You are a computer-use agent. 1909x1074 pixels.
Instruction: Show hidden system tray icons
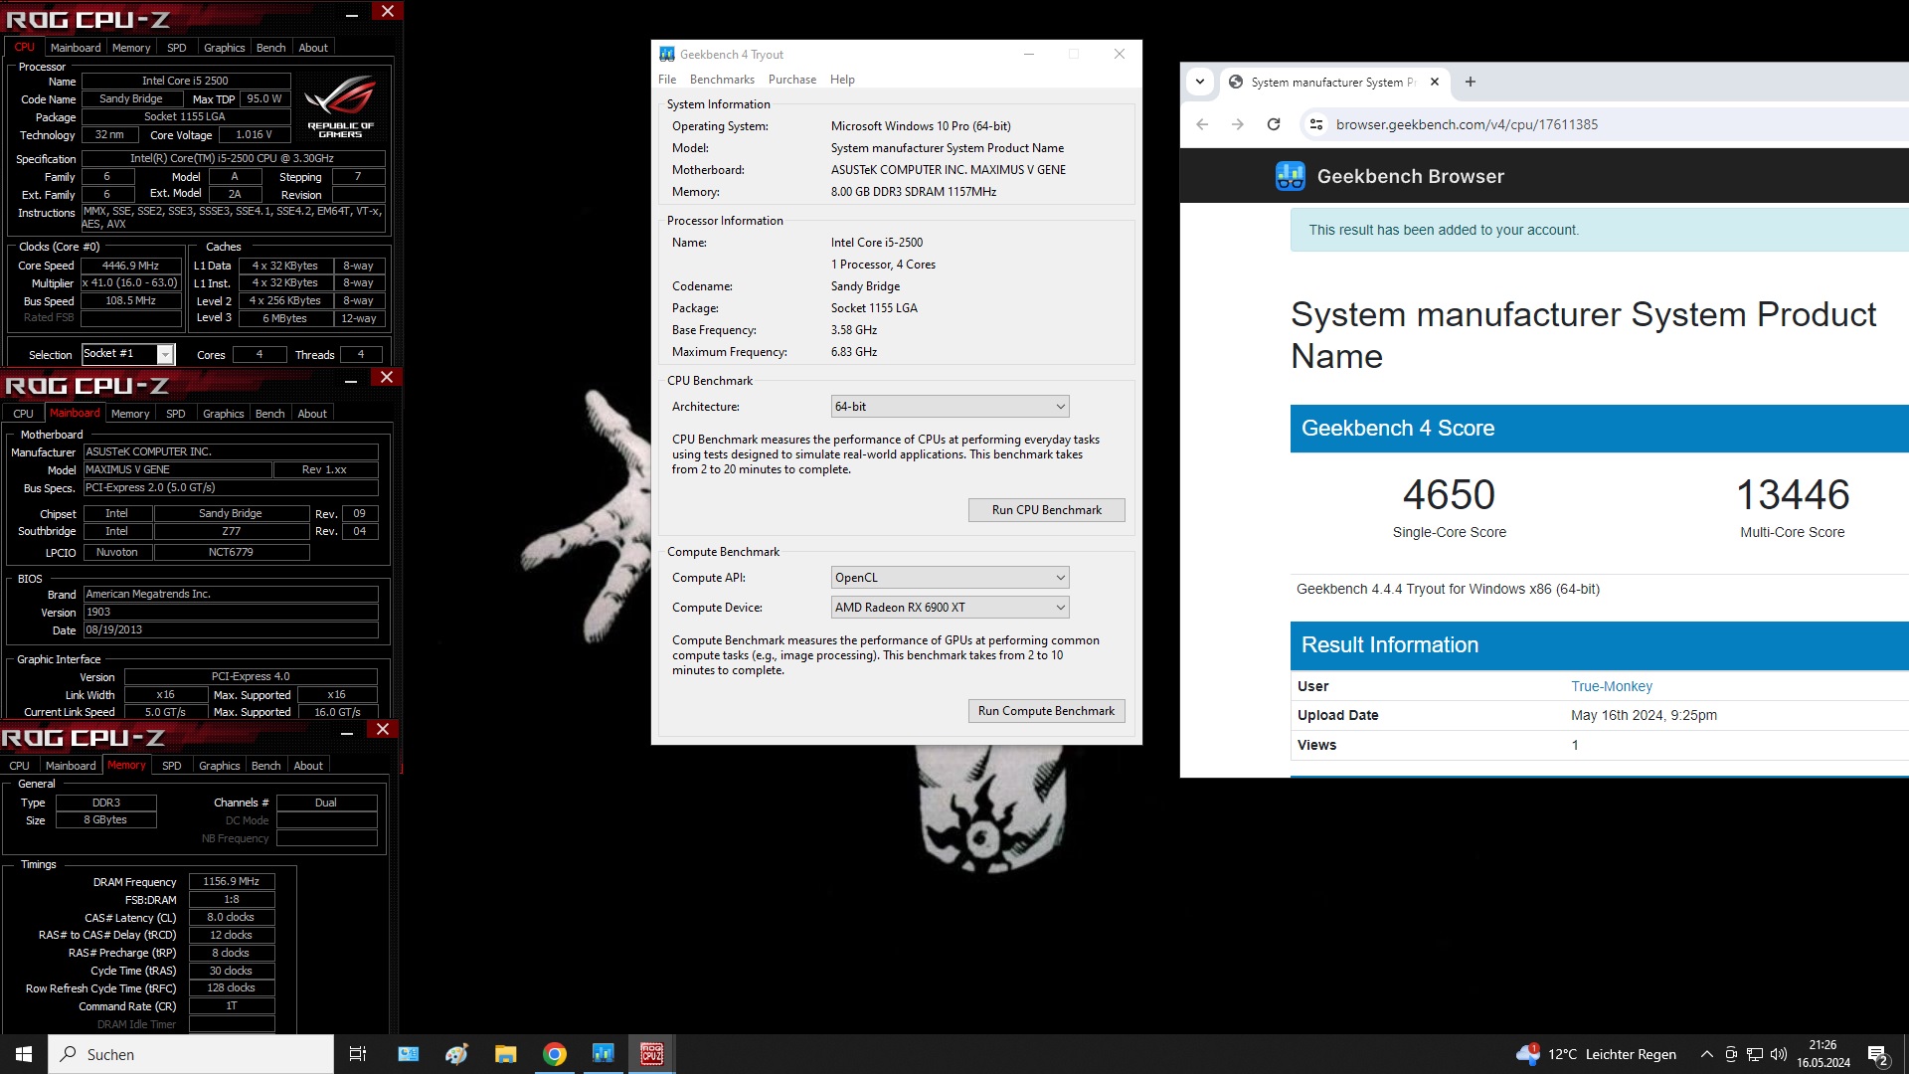pyautogui.click(x=1706, y=1054)
